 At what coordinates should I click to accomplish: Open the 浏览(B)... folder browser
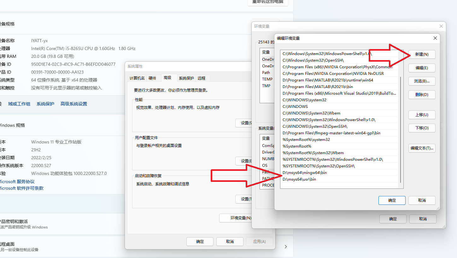[x=422, y=81]
